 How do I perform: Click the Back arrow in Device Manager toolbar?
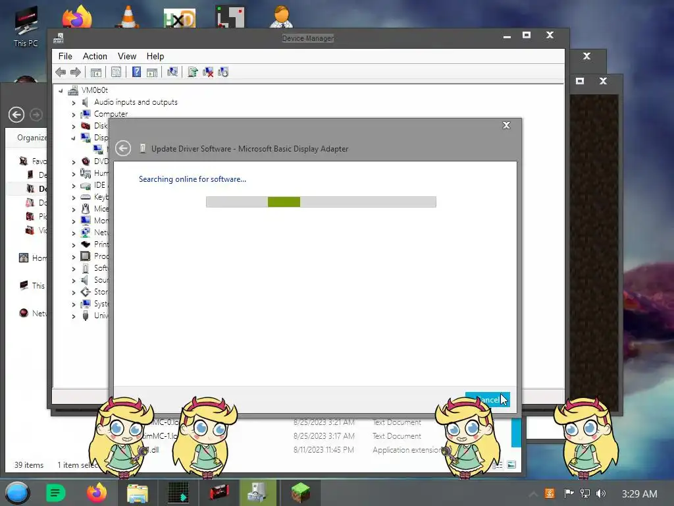(61, 72)
